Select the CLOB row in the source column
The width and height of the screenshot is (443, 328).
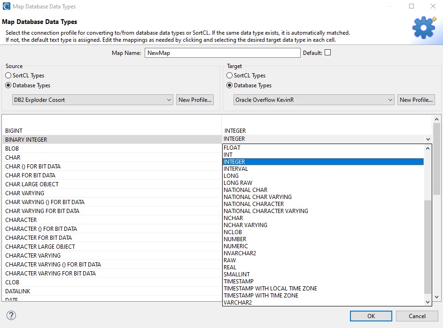(12, 282)
